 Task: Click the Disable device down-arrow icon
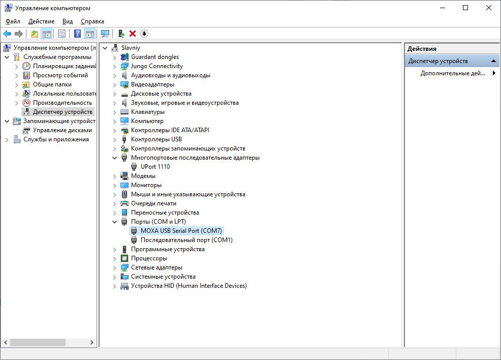pyautogui.click(x=144, y=34)
